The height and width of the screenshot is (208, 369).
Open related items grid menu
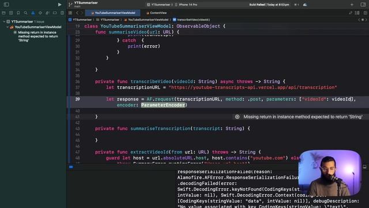tap(70, 13)
